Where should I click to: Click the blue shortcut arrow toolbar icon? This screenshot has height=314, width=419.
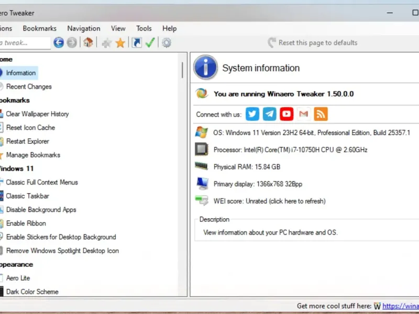click(137, 43)
